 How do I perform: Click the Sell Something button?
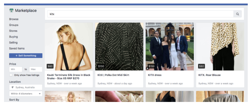(x=26, y=56)
